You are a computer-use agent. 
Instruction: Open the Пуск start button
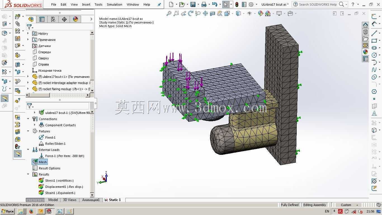click(x=8, y=211)
